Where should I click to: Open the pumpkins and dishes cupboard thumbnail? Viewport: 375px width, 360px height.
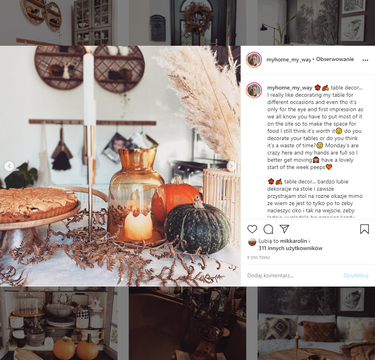coord(59,323)
